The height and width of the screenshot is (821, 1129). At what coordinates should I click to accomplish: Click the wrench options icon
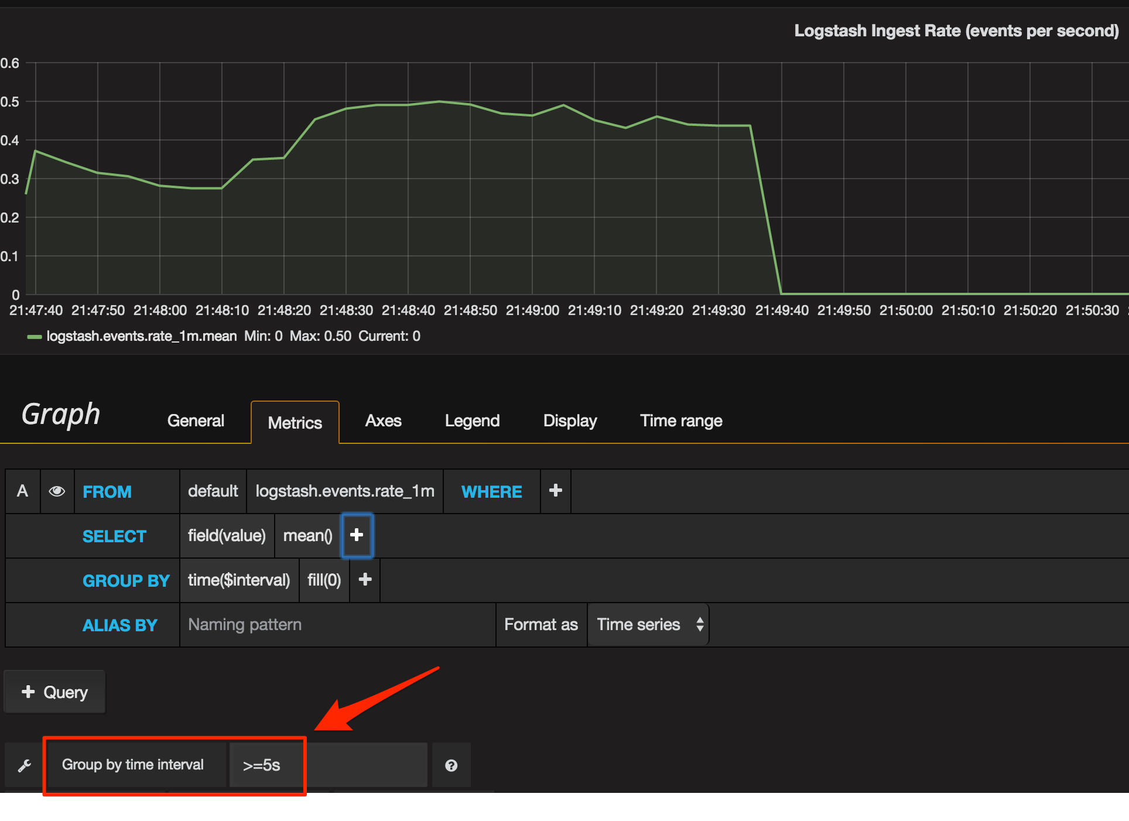24,765
